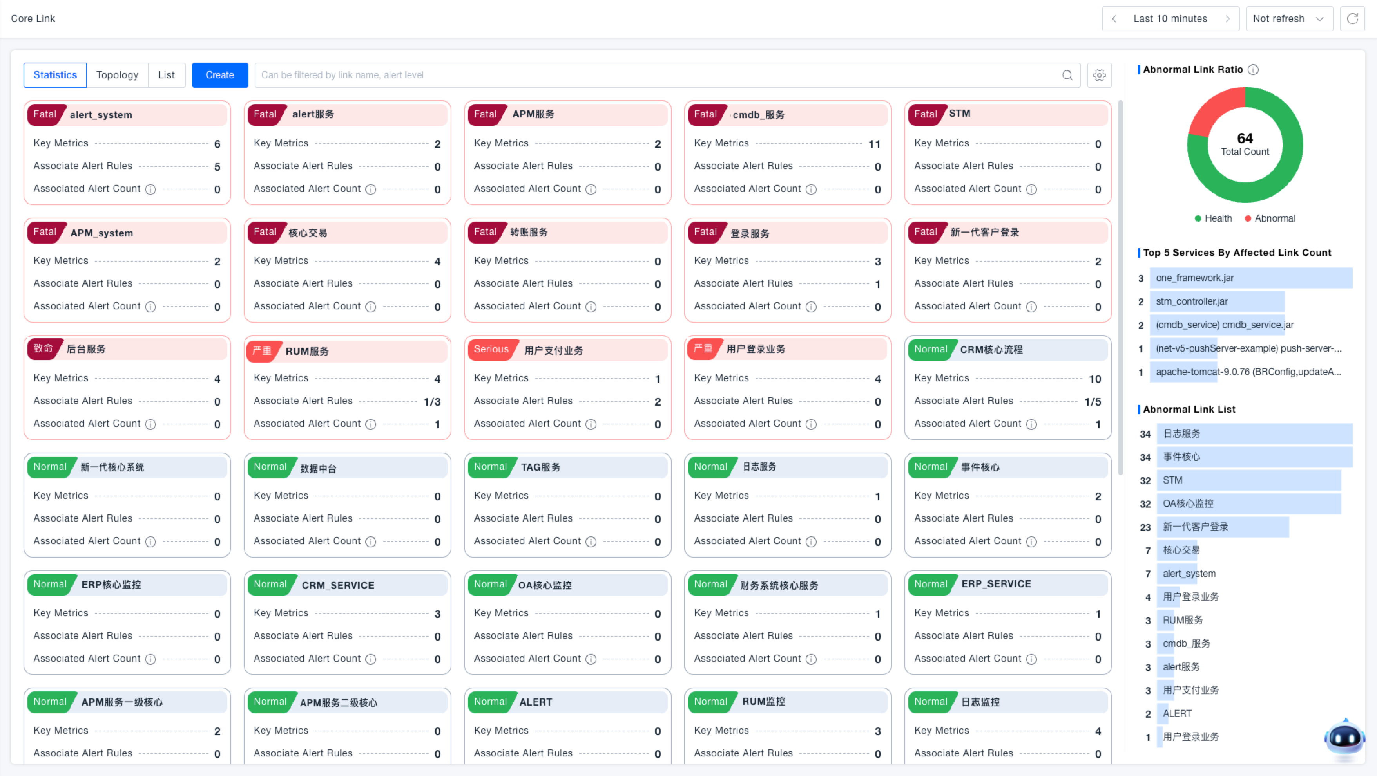Click info icon in CRM核心流程 card
Screen dimensions: 1377x776
pyautogui.click(x=1031, y=424)
